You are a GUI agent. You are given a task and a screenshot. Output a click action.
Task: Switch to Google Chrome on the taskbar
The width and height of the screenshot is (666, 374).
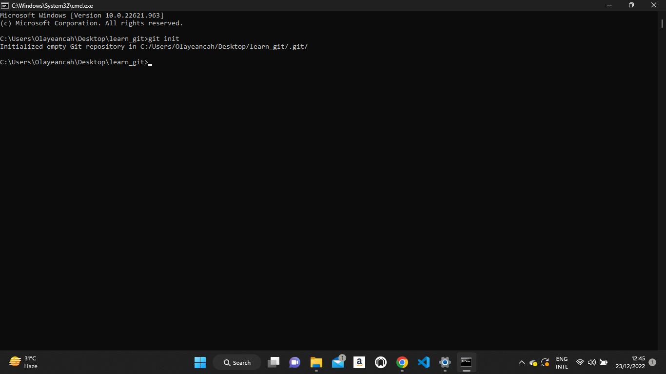tap(402, 362)
